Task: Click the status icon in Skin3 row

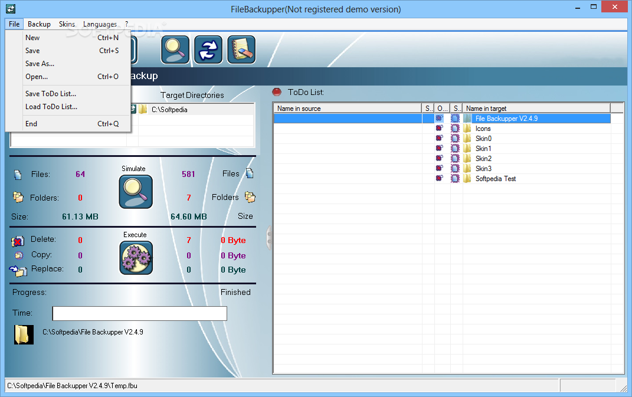Action: point(455,169)
